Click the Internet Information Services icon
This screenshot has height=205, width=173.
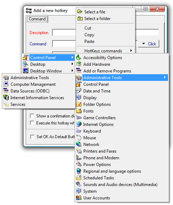click(6, 97)
